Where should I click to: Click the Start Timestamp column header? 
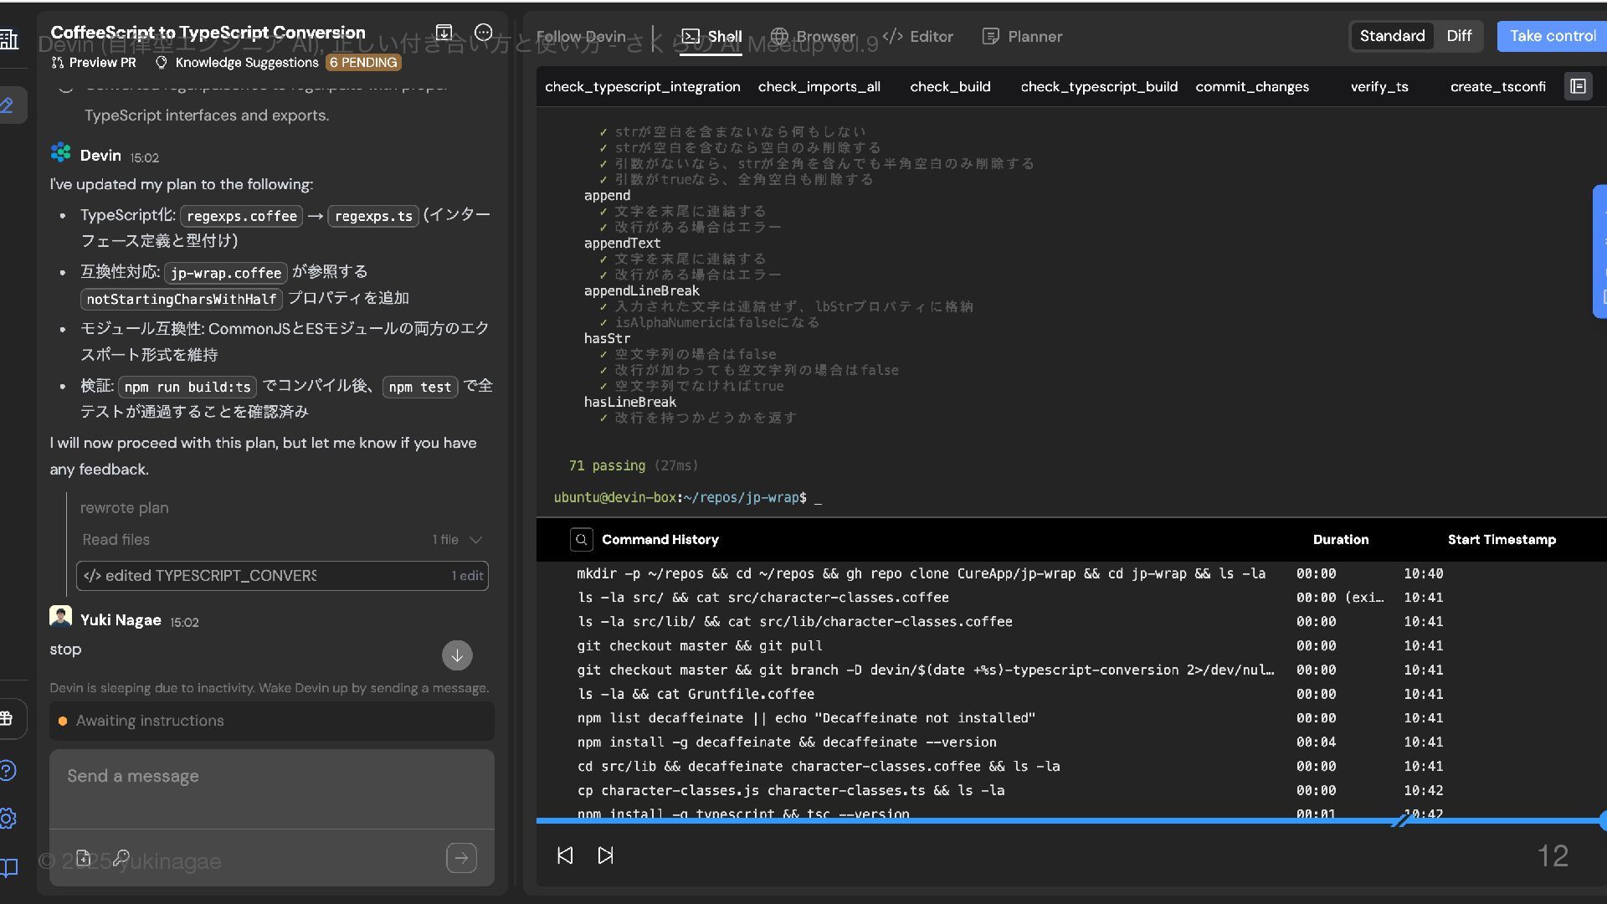[1502, 540]
